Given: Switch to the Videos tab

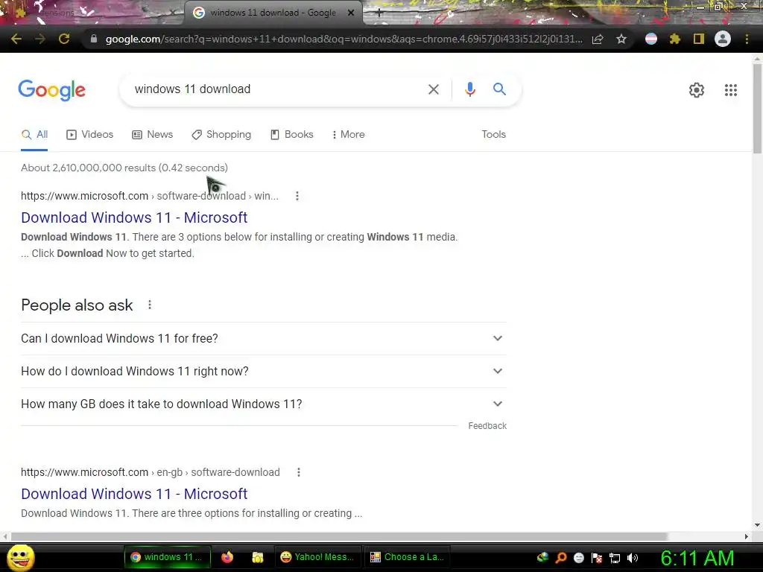Looking at the screenshot, I should pyautogui.click(x=90, y=135).
